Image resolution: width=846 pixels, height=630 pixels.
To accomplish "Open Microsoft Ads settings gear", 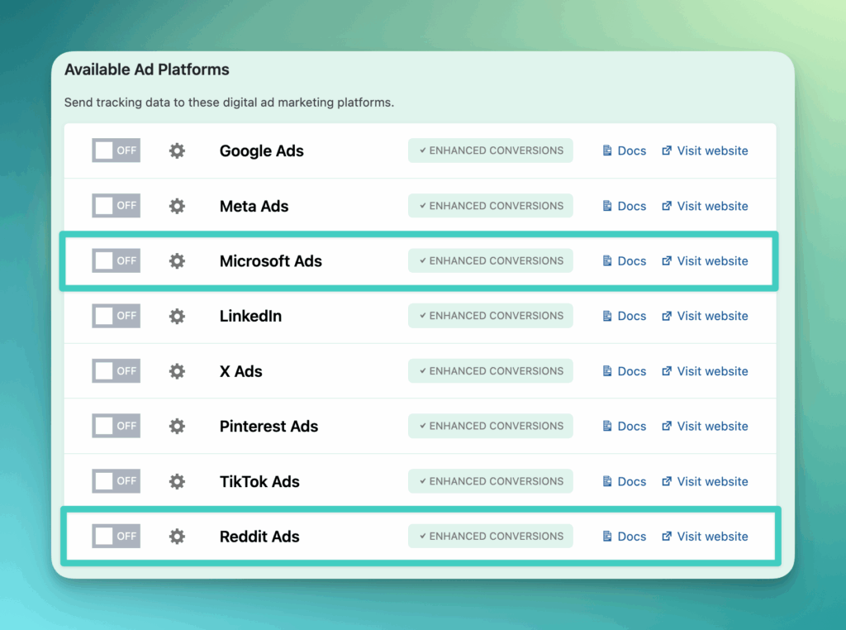I will pyautogui.click(x=177, y=260).
